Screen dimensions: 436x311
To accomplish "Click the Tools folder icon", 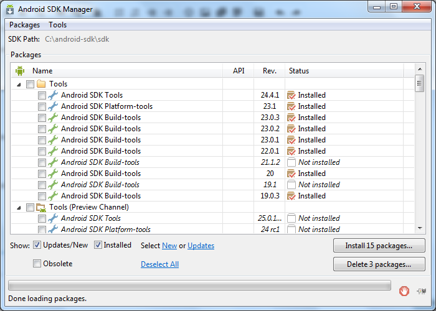I will (42, 84).
